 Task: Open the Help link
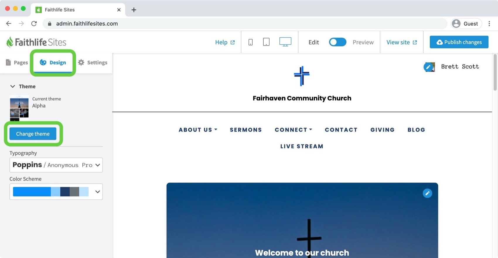225,42
